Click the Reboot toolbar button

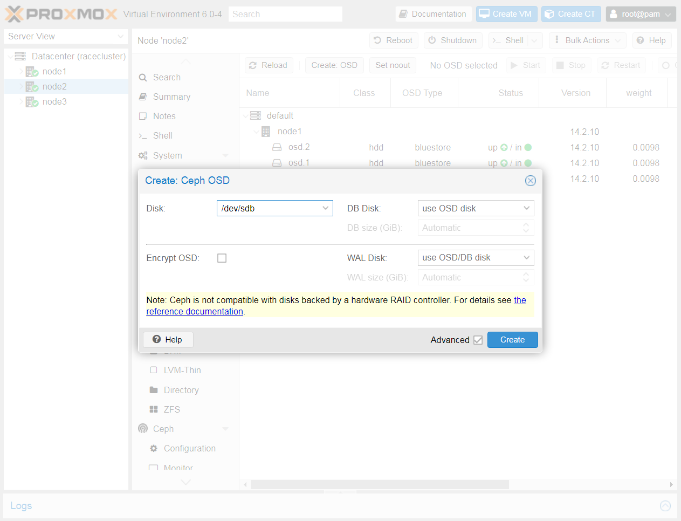tap(394, 40)
